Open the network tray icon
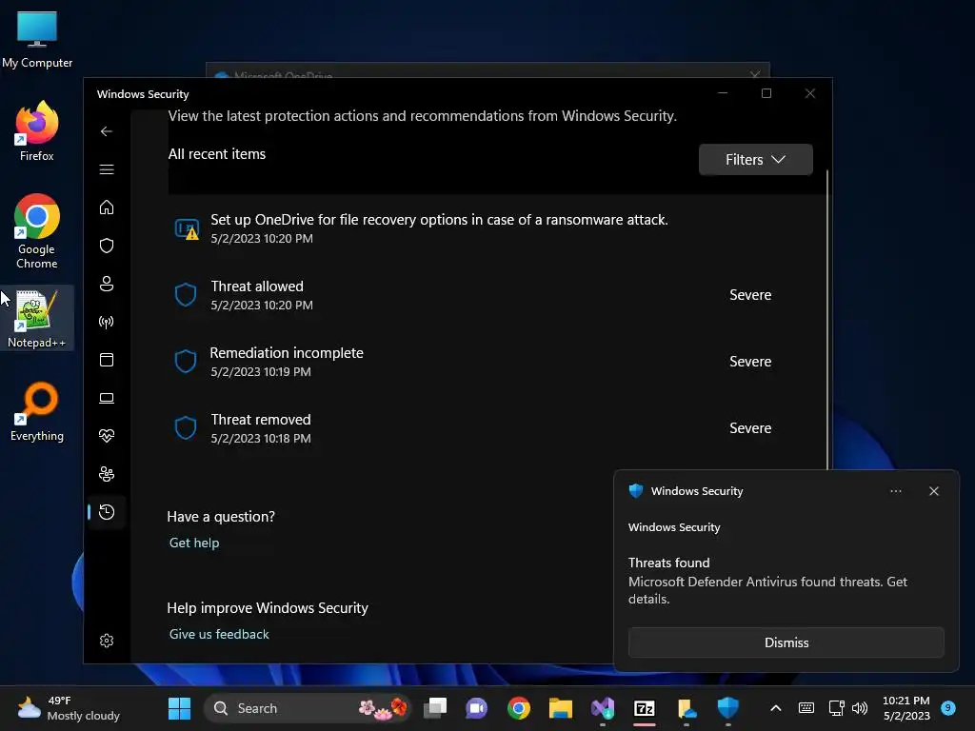The width and height of the screenshot is (975, 731). coord(836,708)
